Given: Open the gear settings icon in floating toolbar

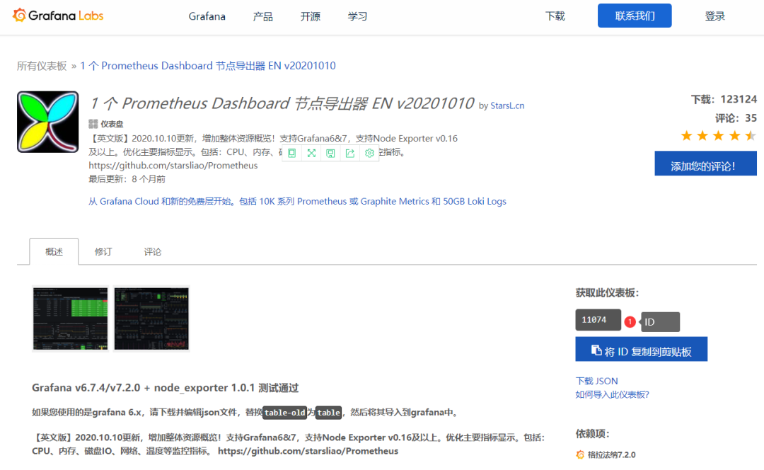Looking at the screenshot, I should pyautogui.click(x=369, y=153).
